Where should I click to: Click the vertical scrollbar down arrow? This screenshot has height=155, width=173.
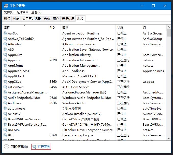click(x=169, y=138)
